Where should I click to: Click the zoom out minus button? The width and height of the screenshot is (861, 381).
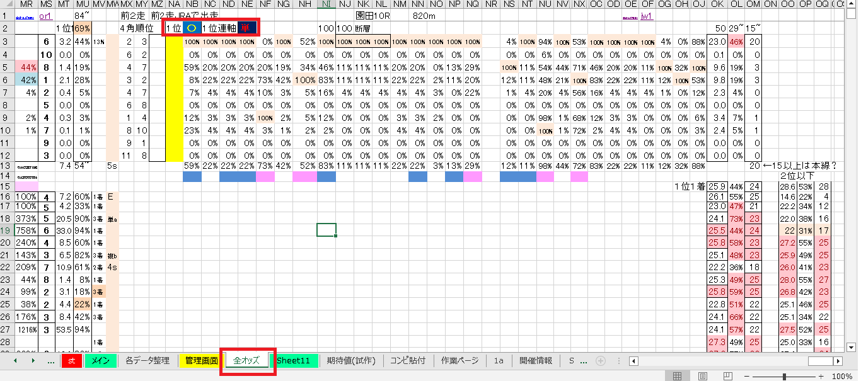click(747, 376)
